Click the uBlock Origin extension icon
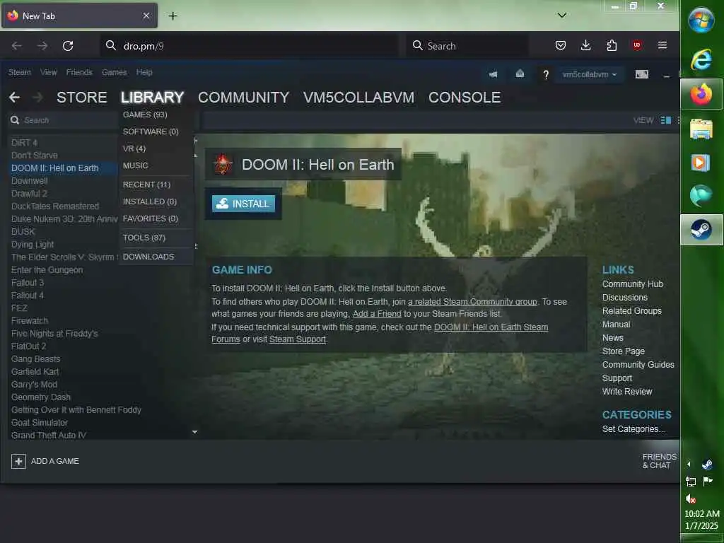The image size is (724, 543). [637, 45]
